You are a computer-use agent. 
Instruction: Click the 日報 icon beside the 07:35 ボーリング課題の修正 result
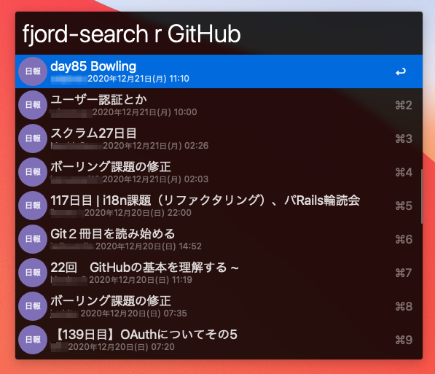click(33, 306)
